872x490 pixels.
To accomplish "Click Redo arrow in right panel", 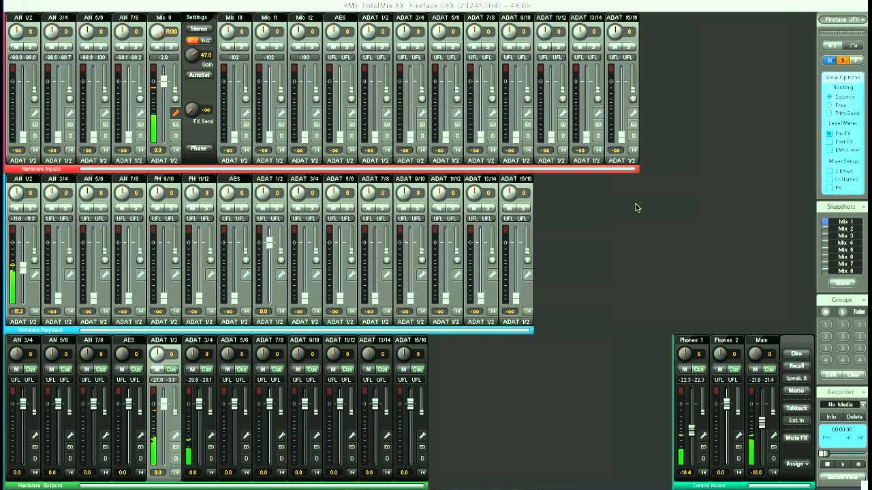I will (853, 45).
